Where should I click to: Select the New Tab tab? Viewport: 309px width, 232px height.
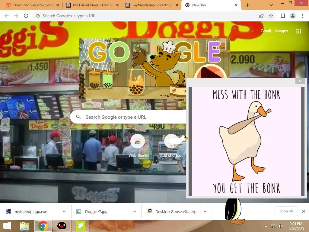pyautogui.click(x=211, y=5)
